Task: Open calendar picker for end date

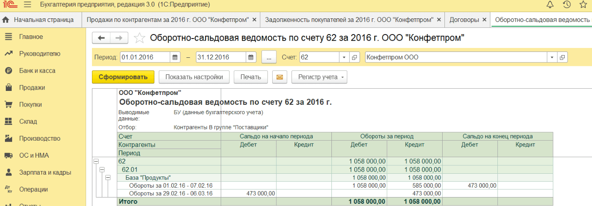Action: point(252,57)
